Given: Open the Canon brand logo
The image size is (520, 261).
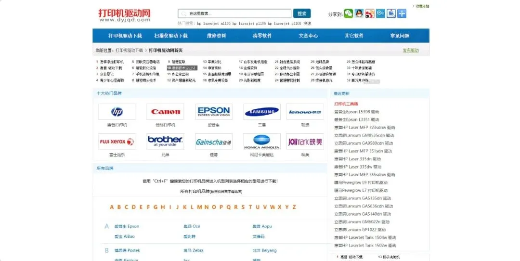Looking at the screenshot, I should pos(165,112).
